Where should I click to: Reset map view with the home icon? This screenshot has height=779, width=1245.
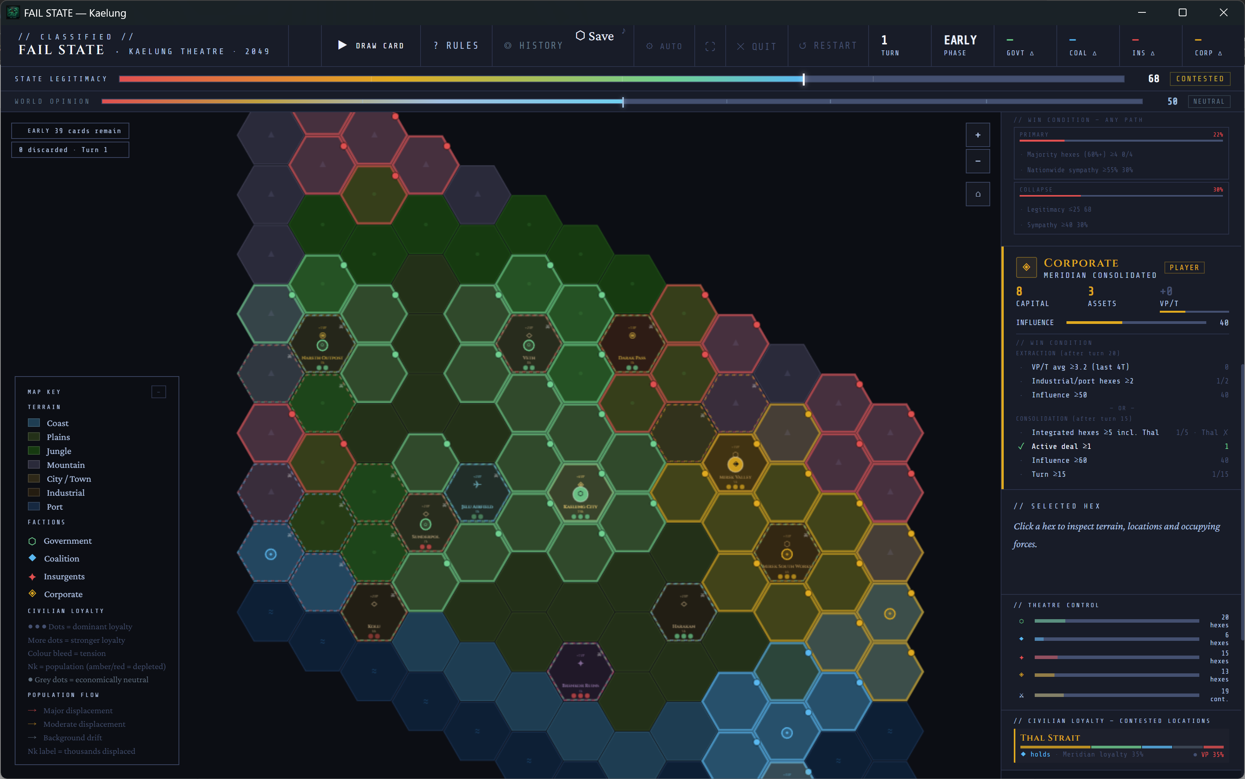point(977,194)
